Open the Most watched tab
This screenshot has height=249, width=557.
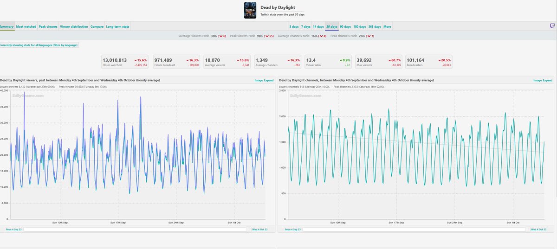26,26
